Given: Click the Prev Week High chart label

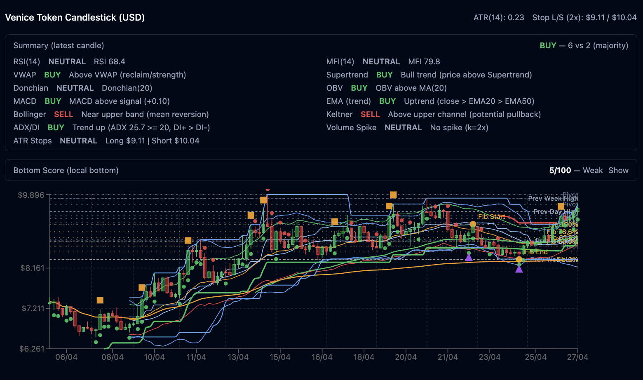Looking at the screenshot, I should 552,199.
